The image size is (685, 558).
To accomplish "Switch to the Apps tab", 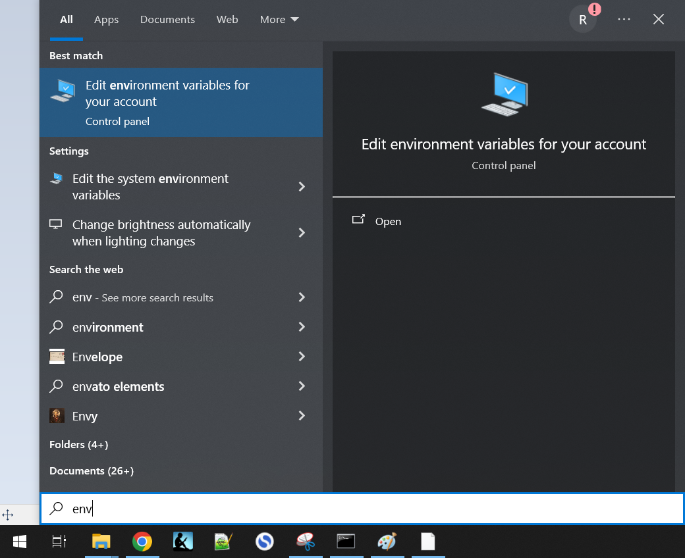I will (x=106, y=20).
